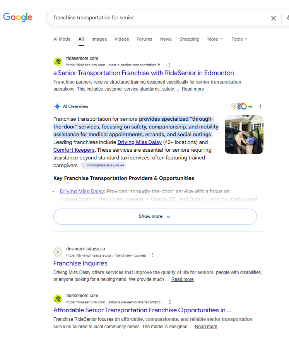The height and width of the screenshot is (339, 289).
Task: Click the AI Overview sparkle icon
Action: tap(57, 106)
